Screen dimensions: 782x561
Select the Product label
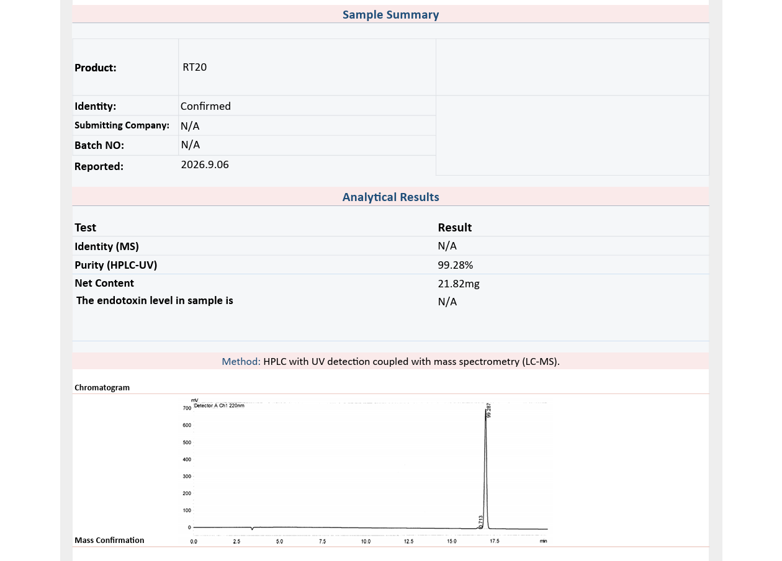click(96, 68)
